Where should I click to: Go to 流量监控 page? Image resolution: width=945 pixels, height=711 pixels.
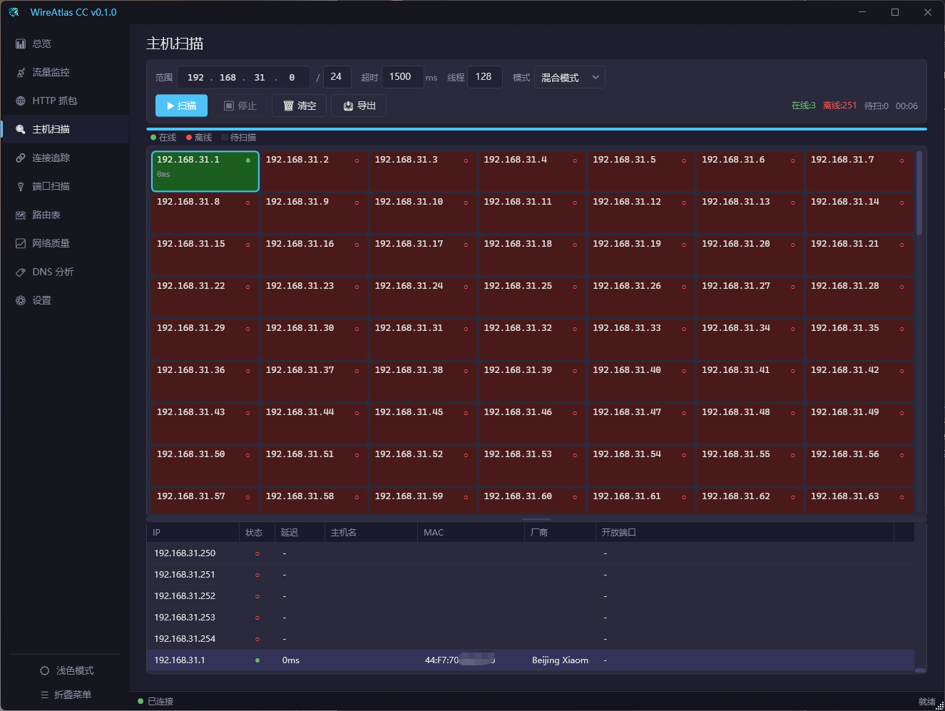pos(65,72)
